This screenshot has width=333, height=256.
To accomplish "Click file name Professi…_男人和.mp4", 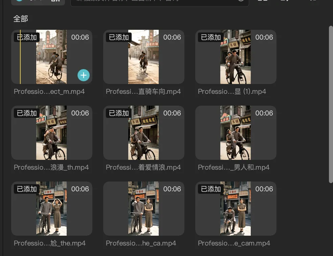I will click(x=234, y=167).
